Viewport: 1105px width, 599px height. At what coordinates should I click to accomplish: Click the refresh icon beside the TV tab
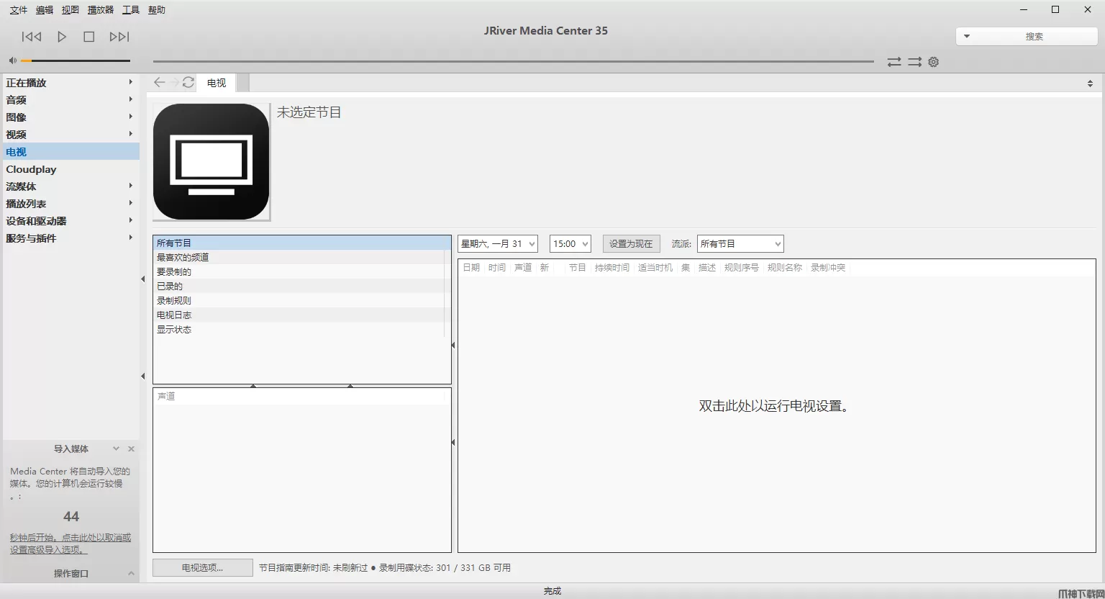point(188,83)
